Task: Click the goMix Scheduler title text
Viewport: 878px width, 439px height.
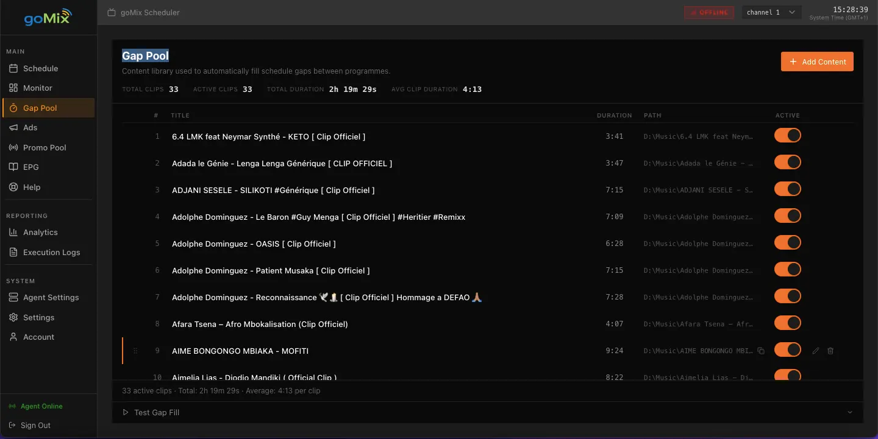Action: coord(151,12)
